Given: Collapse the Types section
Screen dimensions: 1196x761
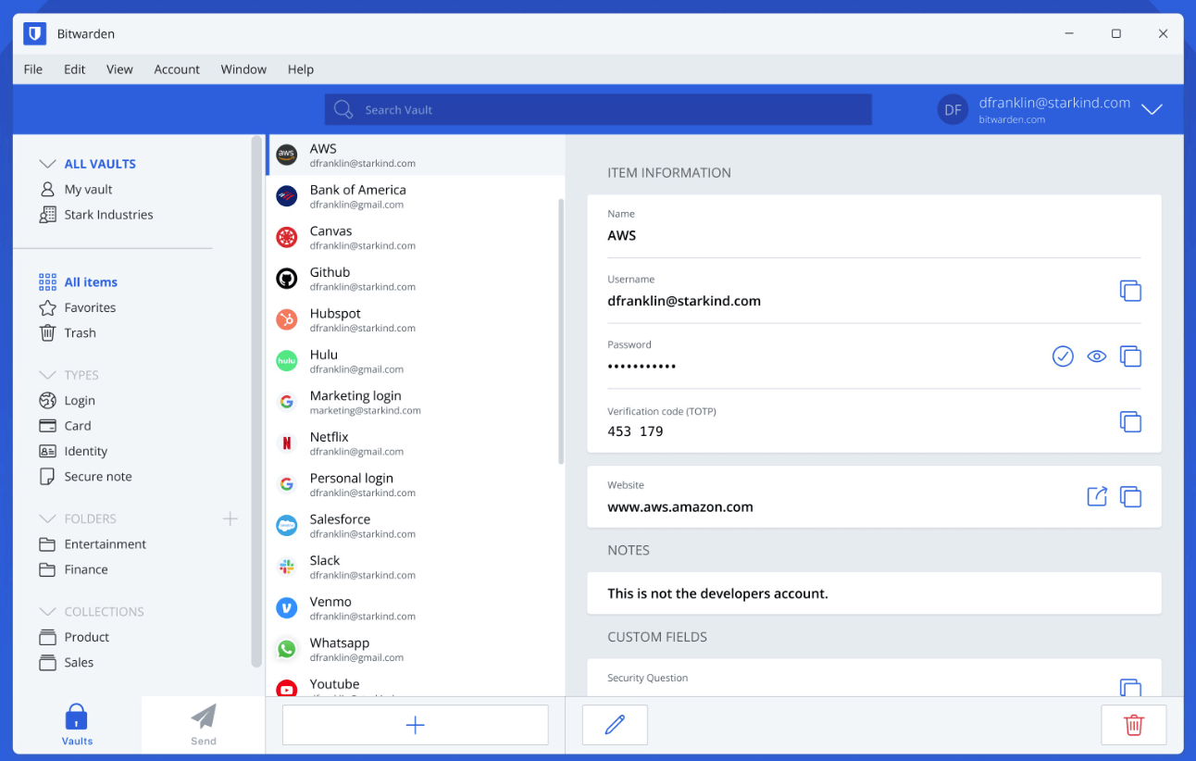Looking at the screenshot, I should (47, 375).
